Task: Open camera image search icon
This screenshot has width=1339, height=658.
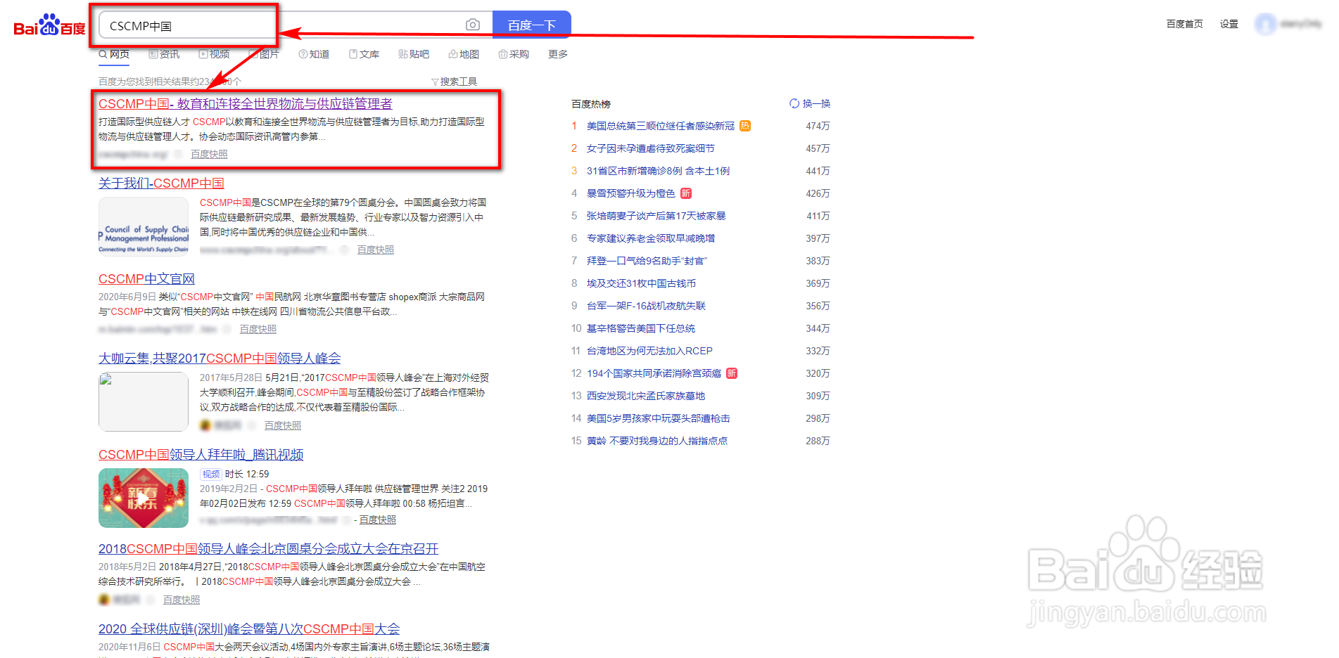Action: point(473,25)
